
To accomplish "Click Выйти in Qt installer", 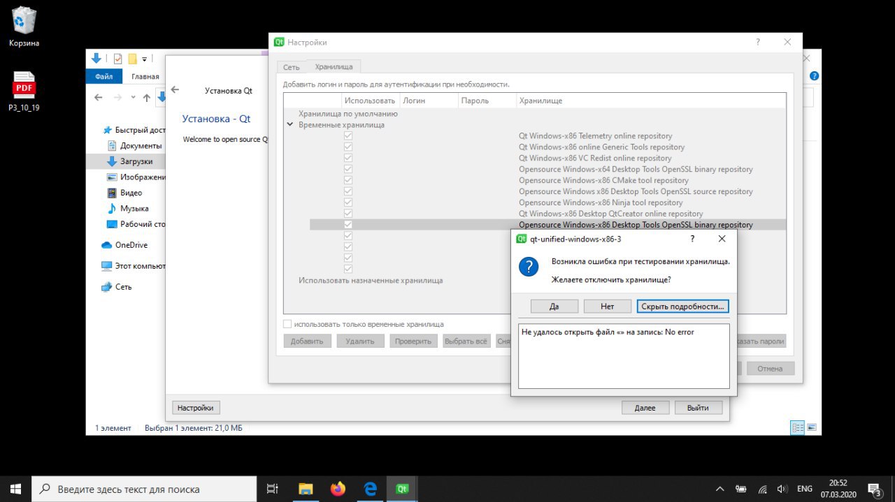I will [698, 408].
